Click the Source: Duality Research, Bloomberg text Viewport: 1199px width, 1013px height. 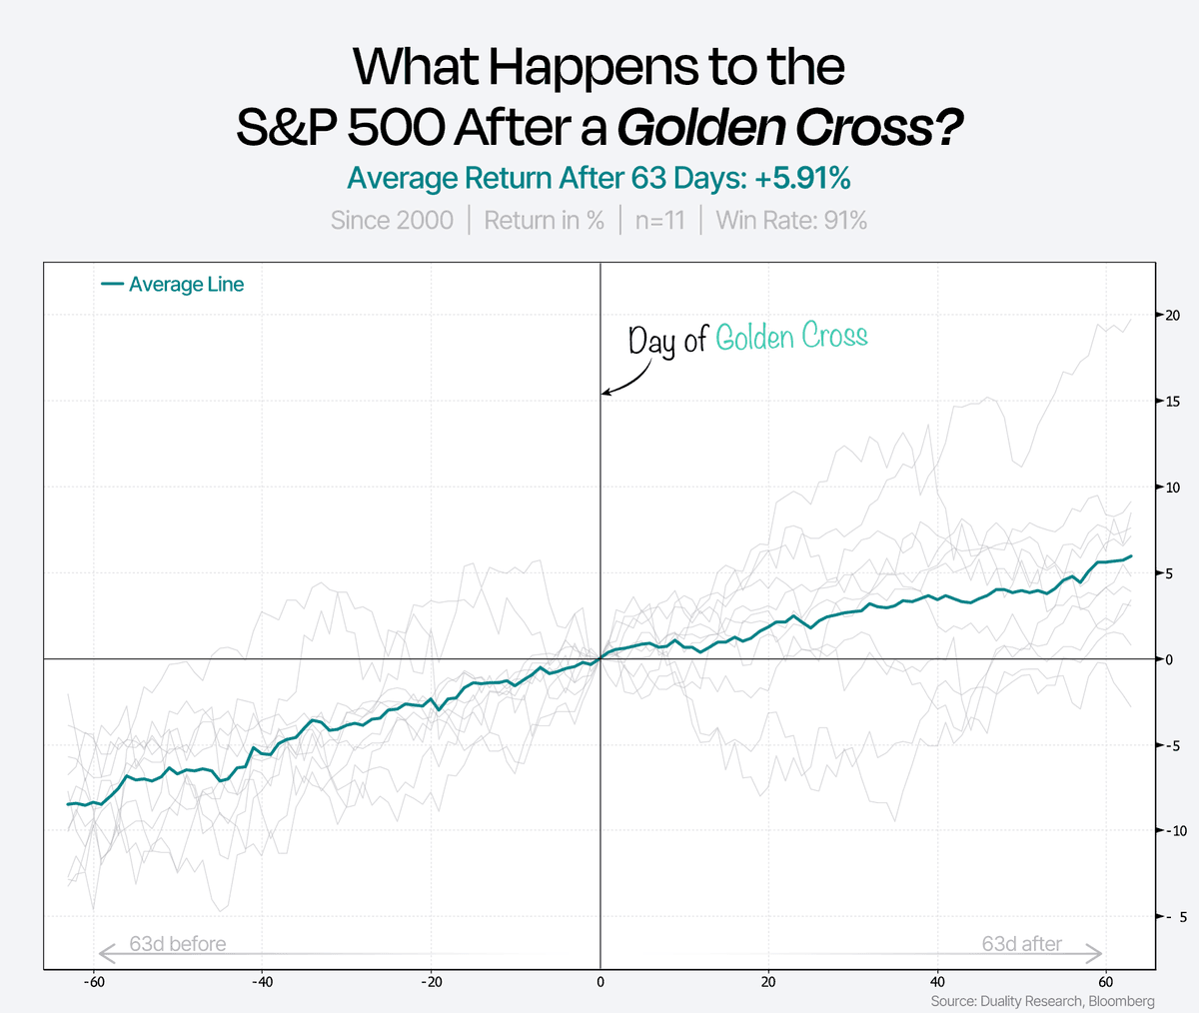[x=1042, y=1001]
